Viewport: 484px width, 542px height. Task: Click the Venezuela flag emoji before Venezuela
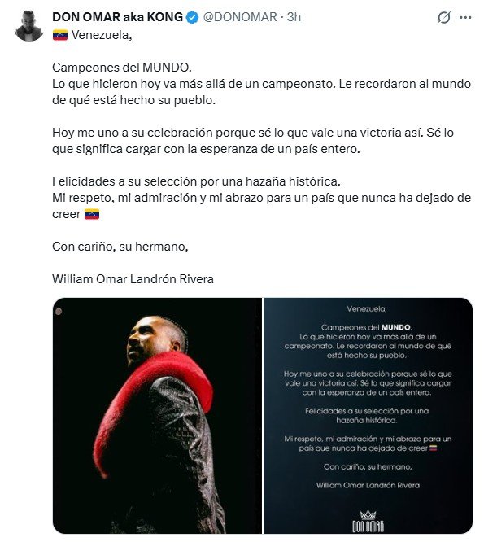(x=59, y=35)
